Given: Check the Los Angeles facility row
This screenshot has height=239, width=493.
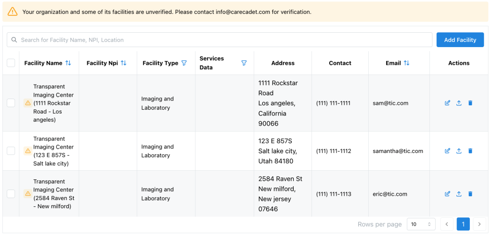Looking at the screenshot, I should (11, 103).
